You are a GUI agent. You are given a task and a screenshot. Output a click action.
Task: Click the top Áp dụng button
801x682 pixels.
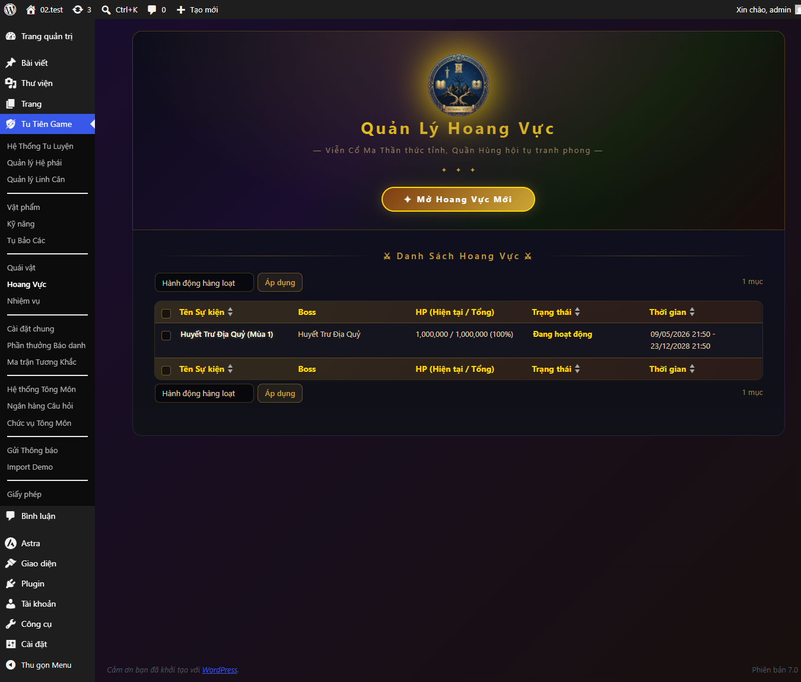click(280, 283)
